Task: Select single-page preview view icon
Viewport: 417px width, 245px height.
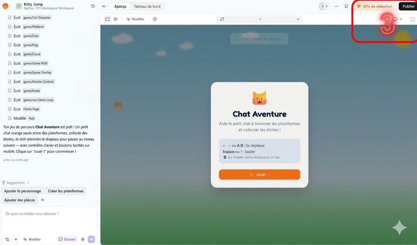Action: 107,19
